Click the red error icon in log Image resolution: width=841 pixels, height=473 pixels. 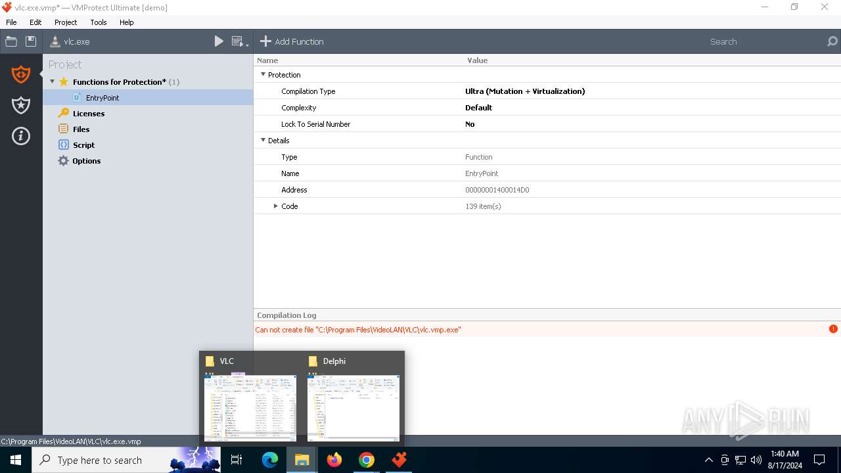pyautogui.click(x=833, y=329)
